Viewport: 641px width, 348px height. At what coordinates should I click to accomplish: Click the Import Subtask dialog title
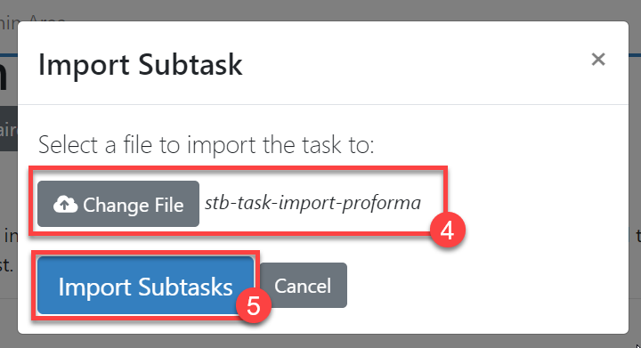[x=141, y=64]
